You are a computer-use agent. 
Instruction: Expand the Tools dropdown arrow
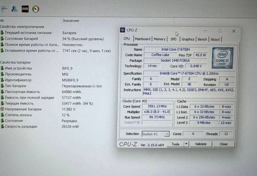click(186, 144)
